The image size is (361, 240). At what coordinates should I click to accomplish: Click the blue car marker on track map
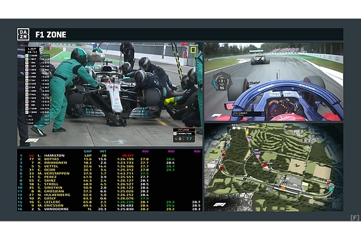tap(228, 145)
